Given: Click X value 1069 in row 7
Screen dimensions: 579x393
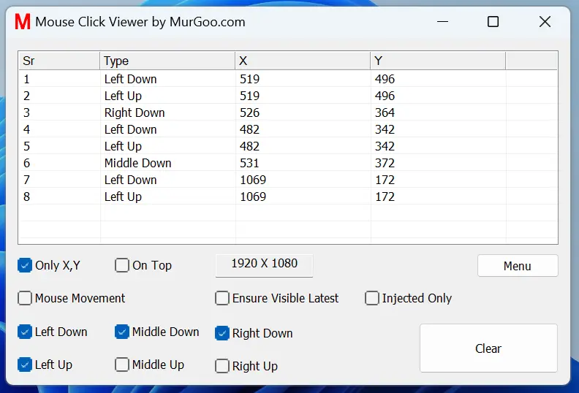Looking at the screenshot, I should 253,180.
